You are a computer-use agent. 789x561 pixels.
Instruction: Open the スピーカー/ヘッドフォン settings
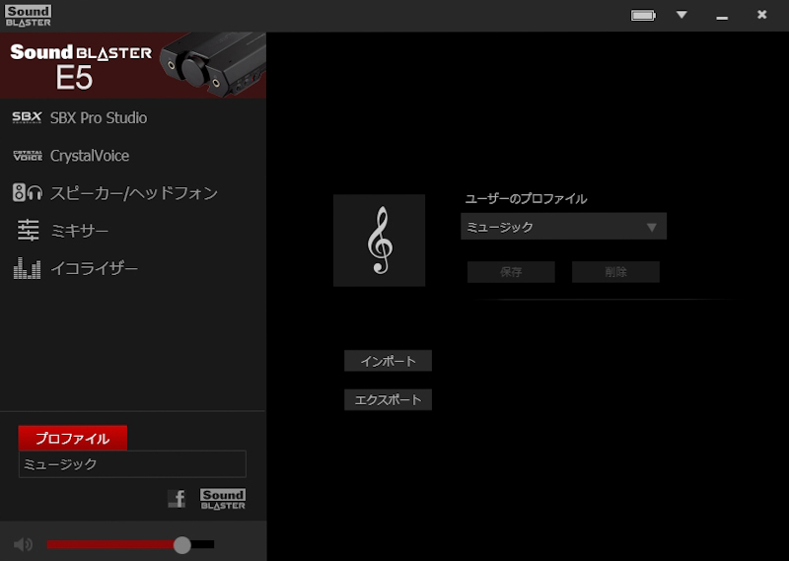[x=133, y=192]
